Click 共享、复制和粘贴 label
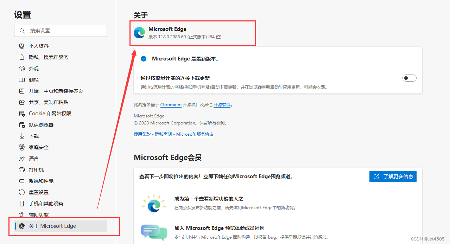The width and height of the screenshot is (450, 244). tap(49, 102)
